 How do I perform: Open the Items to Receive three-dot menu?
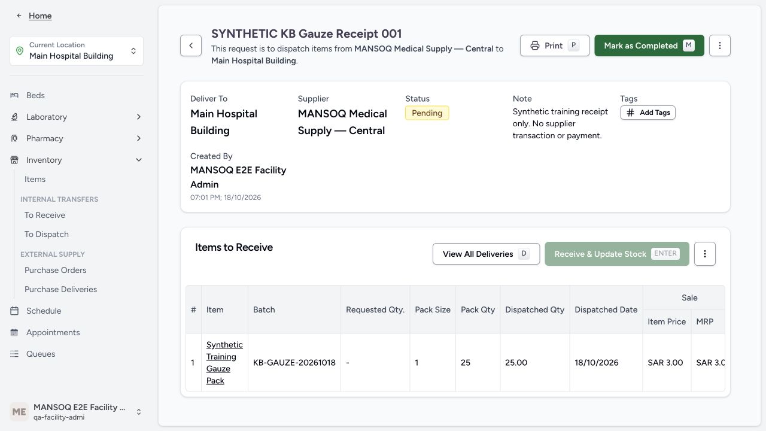pos(705,254)
